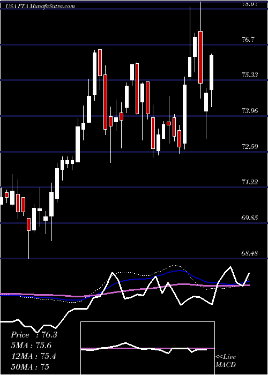This screenshot has height=375, width=268.
Task: Click the 69.85 price axis label
Action: [x=250, y=217]
